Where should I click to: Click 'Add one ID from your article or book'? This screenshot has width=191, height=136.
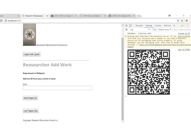(39, 79)
